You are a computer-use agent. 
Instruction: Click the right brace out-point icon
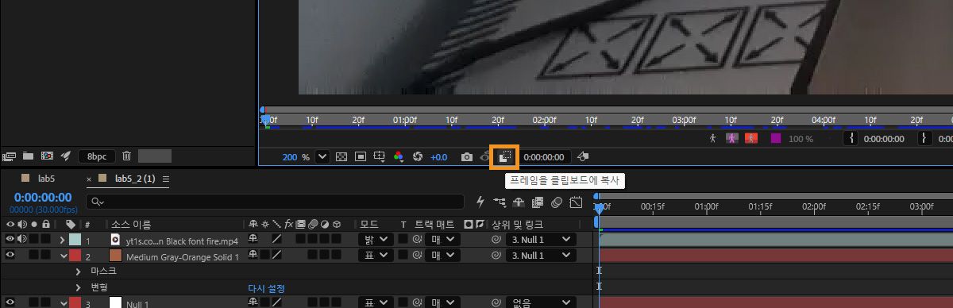tap(925, 138)
